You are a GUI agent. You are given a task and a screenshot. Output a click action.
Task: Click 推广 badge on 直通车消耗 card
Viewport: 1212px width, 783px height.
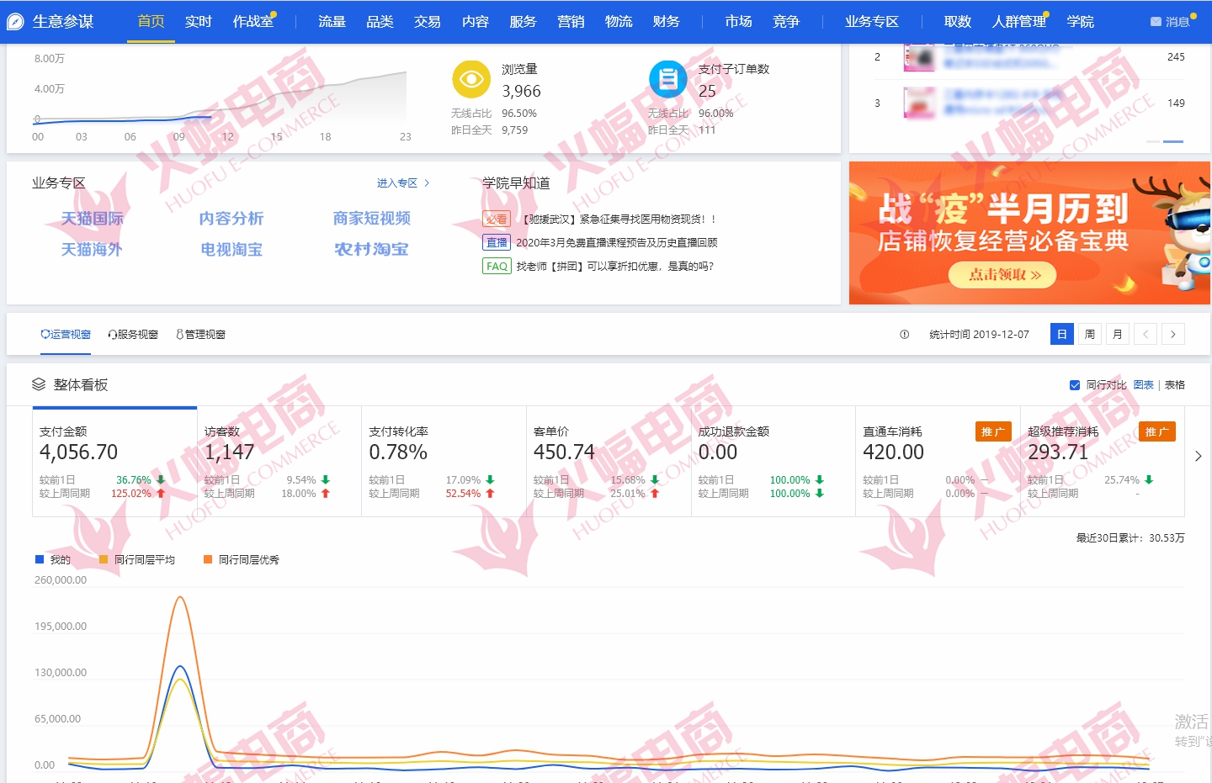click(x=993, y=431)
